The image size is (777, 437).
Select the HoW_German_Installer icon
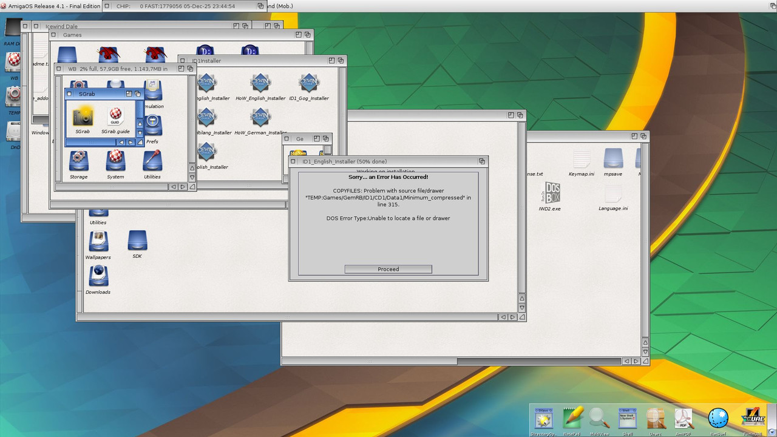(x=260, y=117)
